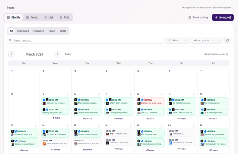
Task: Select the All posts filter
Action: 11,31
